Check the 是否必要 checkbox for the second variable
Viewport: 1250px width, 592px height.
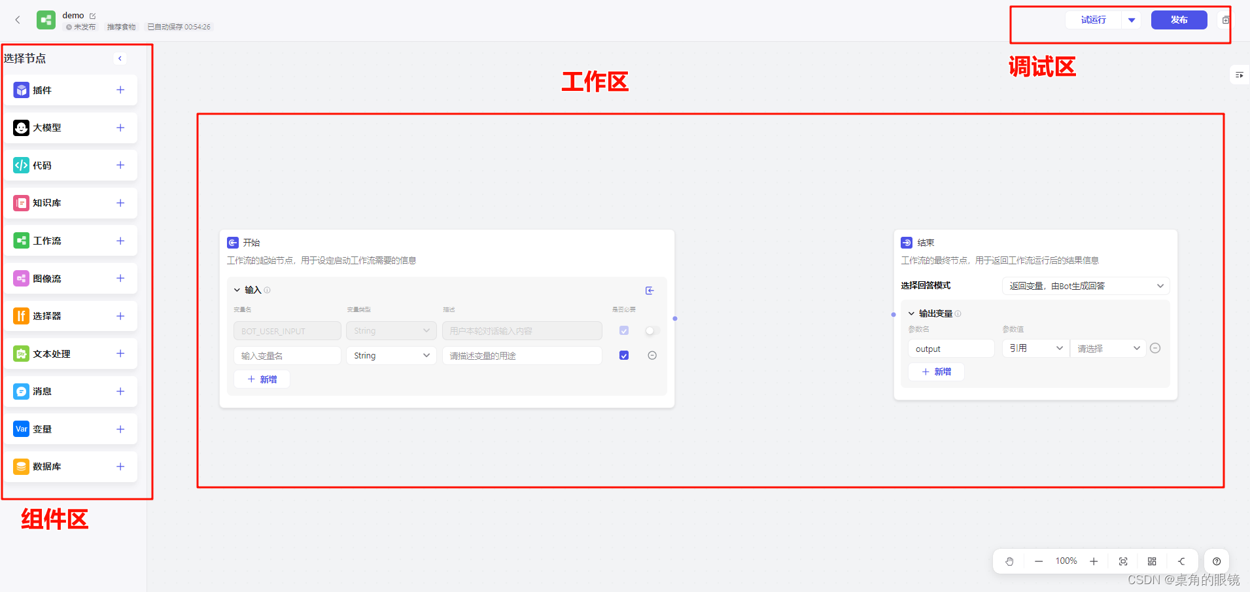pyautogui.click(x=623, y=355)
